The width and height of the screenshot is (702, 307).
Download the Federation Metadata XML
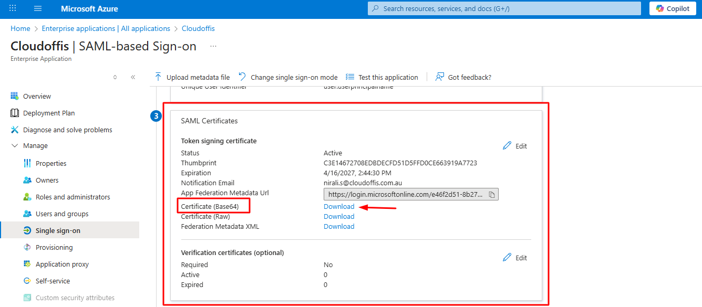click(x=339, y=226)
